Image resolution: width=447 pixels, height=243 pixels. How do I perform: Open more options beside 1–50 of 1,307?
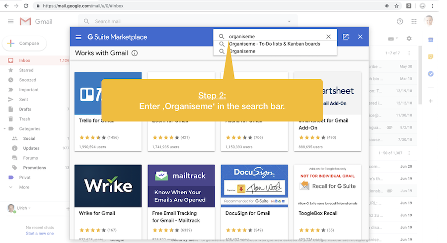point(409,153)
